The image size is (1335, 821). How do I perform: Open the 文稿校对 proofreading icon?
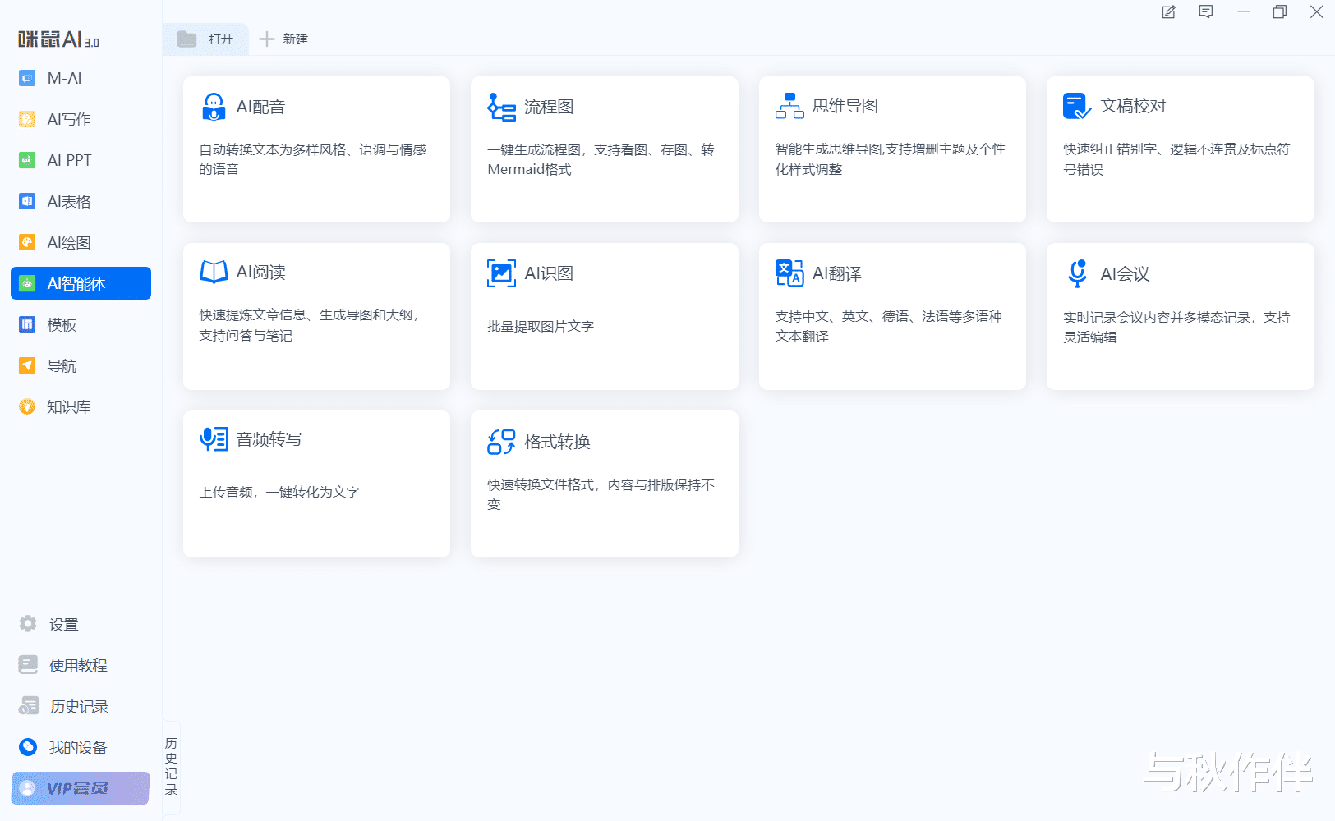pos(1077,106)
